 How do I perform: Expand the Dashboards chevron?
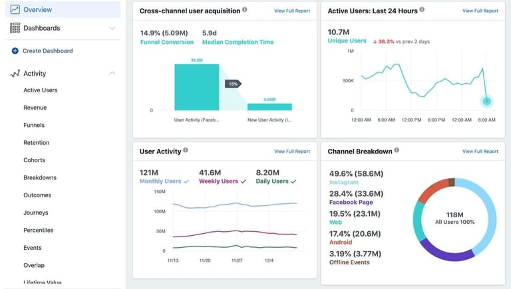coord(112,29)
